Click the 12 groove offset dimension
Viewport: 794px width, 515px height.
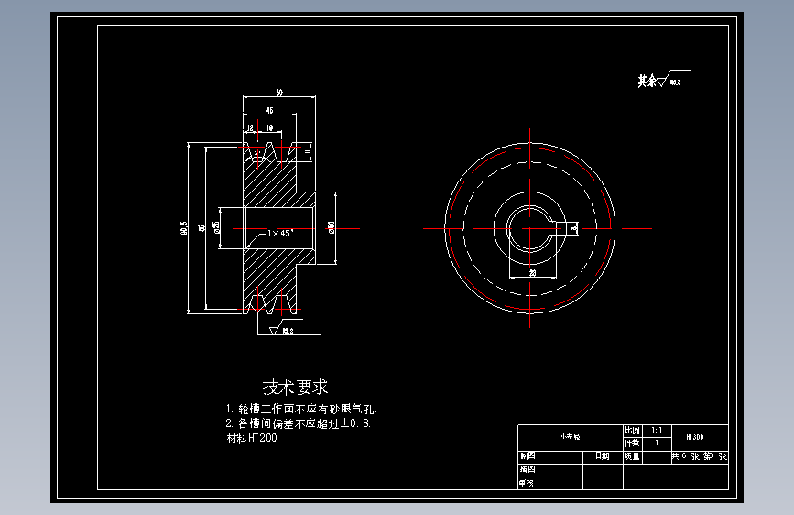click(250, 128)
